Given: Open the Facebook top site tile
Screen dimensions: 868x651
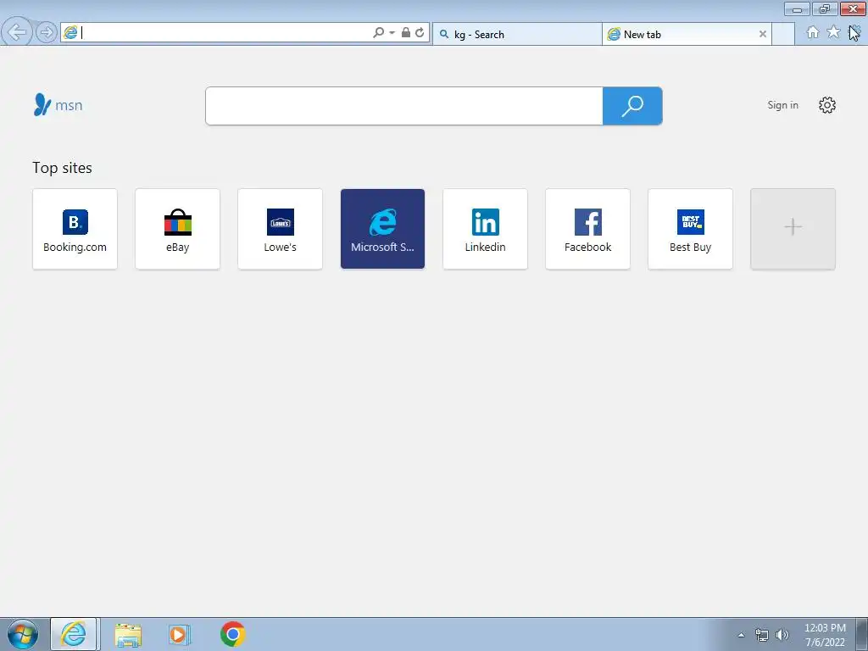Looking at the screenshot, I should [x=588, y=229].
